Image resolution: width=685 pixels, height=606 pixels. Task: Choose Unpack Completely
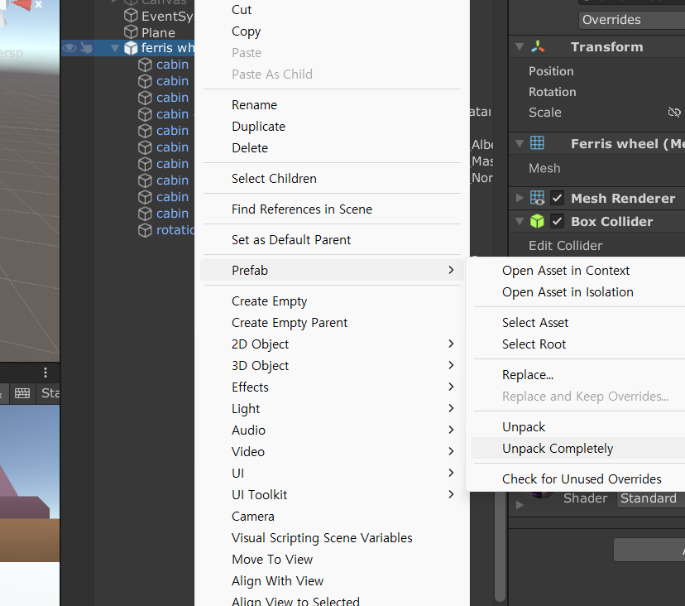click(x=577, y=448)
